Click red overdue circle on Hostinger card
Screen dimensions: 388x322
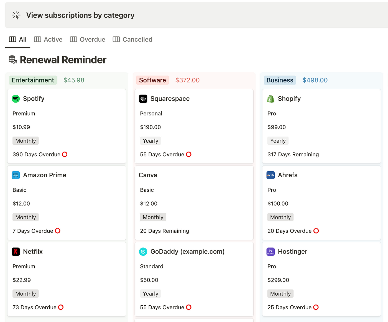[316, 307]
